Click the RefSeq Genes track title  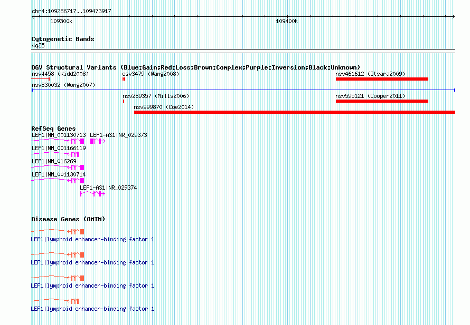tap(53, 129)
